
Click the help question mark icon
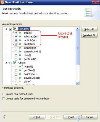click(x=5, y=117)
